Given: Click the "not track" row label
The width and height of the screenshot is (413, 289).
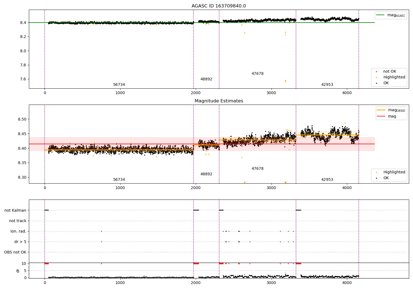Looking at the screenshot, I should pyautogui.click(x=18, y=221).
